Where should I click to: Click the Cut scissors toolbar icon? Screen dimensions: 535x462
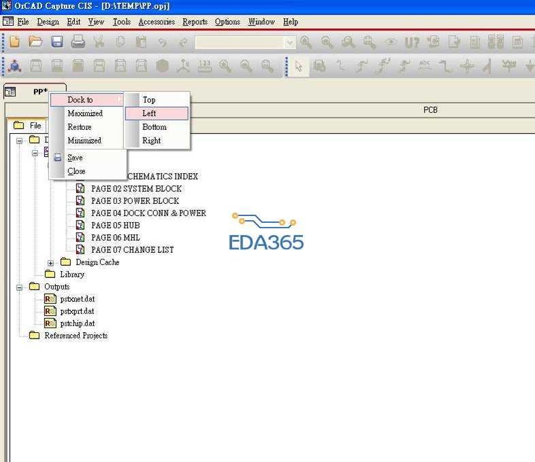click(x=99, y=41)
